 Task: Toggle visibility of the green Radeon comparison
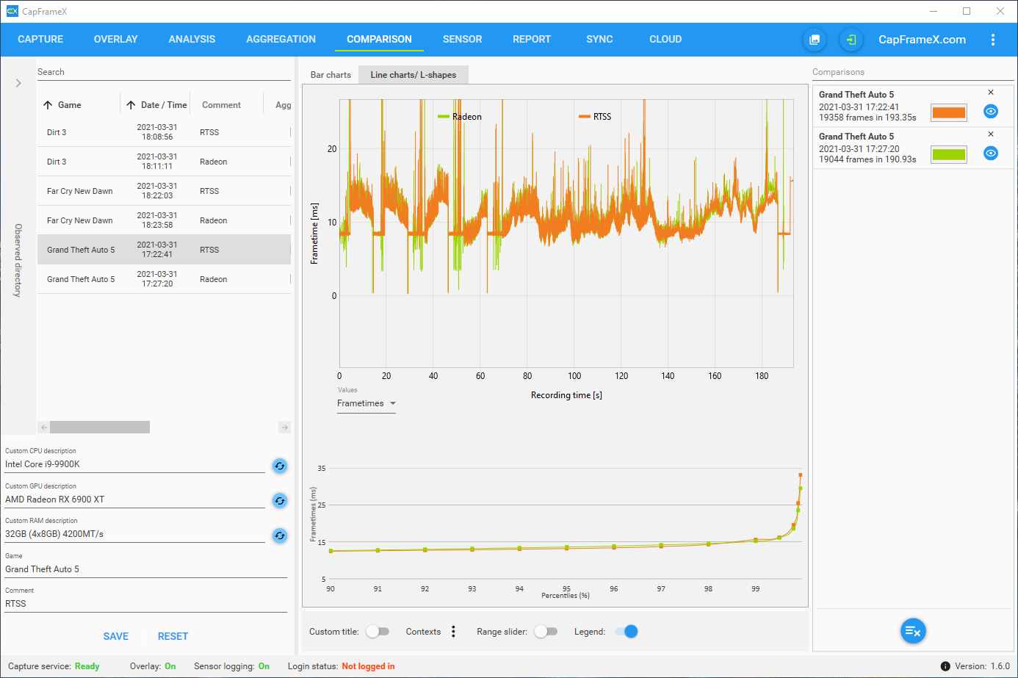pyautogui.click(x=991, y=154)
